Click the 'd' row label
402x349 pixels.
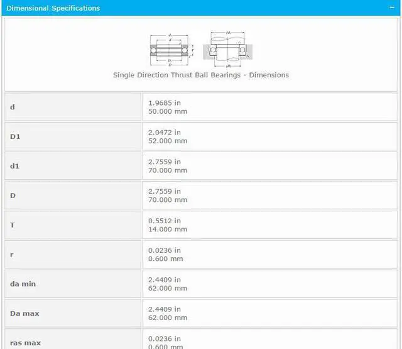pos(13,107)
